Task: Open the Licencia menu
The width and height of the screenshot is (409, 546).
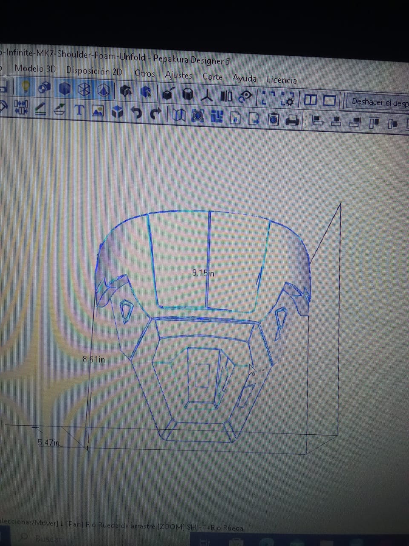Action: pos(281,80)
